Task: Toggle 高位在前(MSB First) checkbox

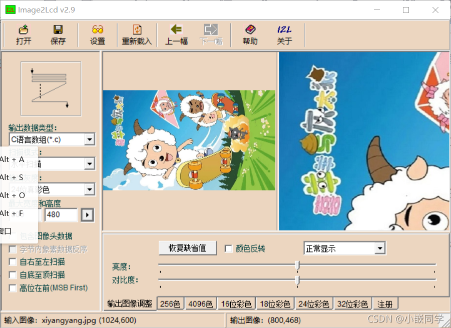Action: (x=13, y=288)
